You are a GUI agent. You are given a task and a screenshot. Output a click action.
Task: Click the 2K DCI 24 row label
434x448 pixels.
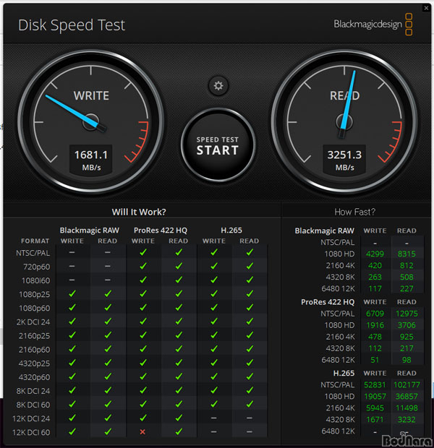(x=33, y=322)
